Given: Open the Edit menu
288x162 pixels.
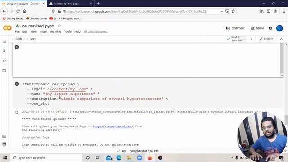Looking at the screenshot, I should coord(25,31).
